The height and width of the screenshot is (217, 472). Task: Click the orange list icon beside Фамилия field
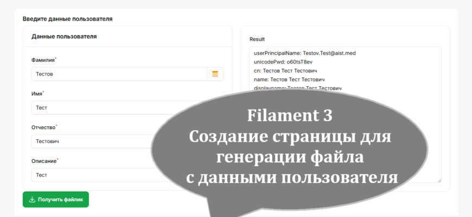215,74
